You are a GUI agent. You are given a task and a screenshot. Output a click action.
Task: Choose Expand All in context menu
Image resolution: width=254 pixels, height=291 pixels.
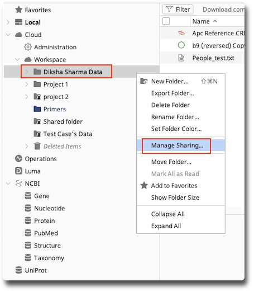tap(181, 226)
